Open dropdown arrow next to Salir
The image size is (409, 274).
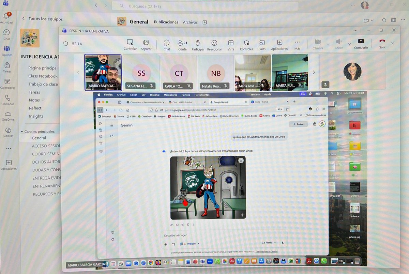tap(393, 43)
